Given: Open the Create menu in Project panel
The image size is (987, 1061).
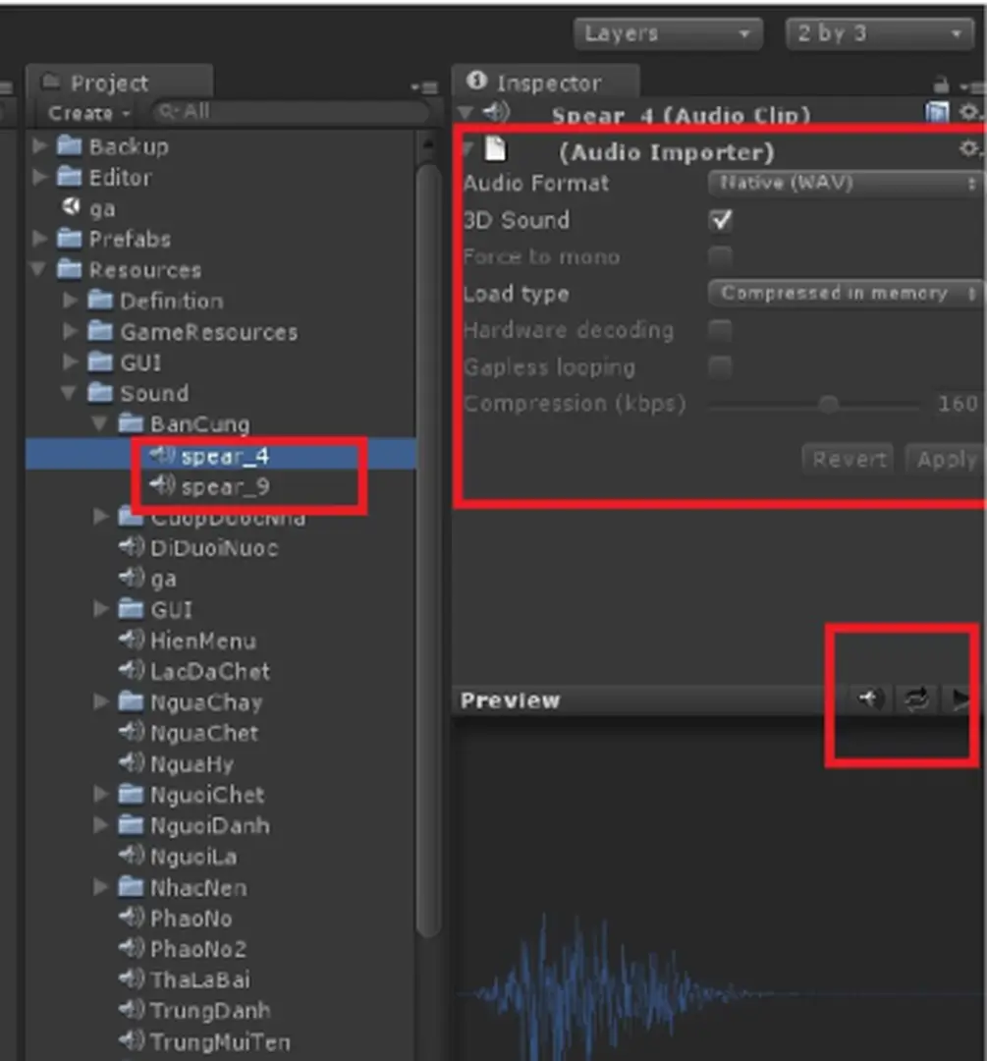Looking at the screenshot, I should point(82,112).
